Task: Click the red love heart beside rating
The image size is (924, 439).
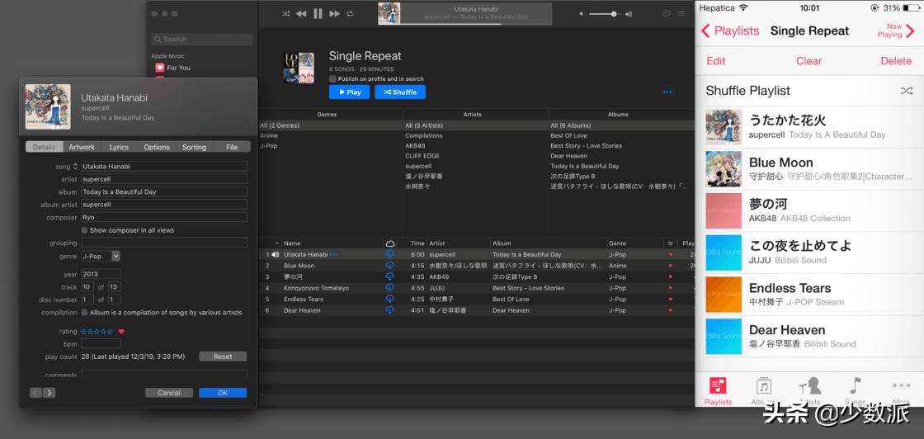Action: click(x=121, y=332)
